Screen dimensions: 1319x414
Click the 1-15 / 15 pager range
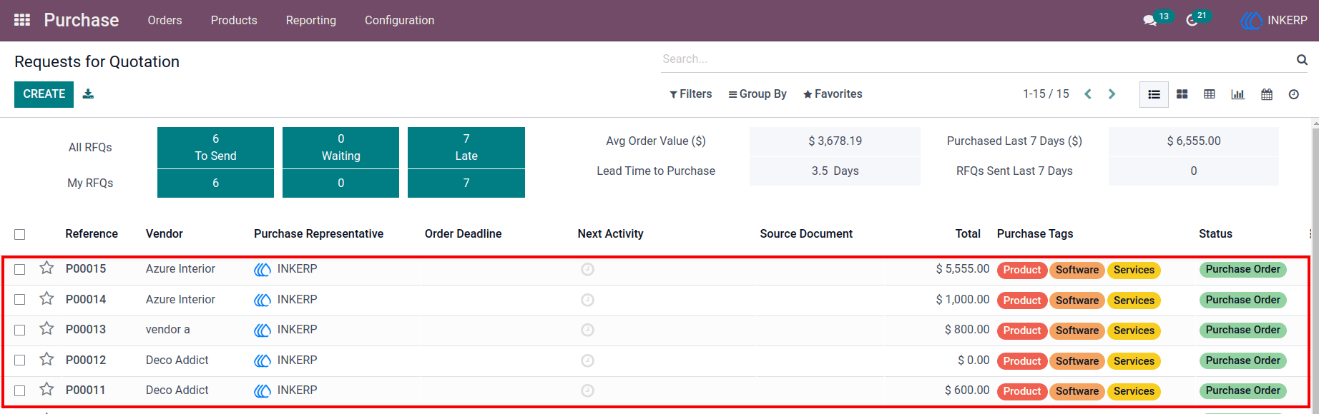pyautogui.click(x=1046, y=94)
